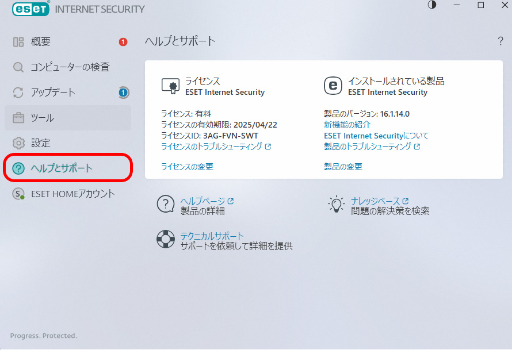The height and width of the screenshot is (350, 512).
Task: Click サポートを依頼して詳細を提供 text
Action: click(x=237, y=246)
